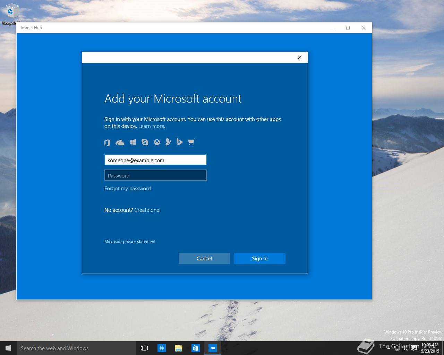This screenshot has height=355, width=444.
Task: Open Task View from the taskbar
Action: 144,348
